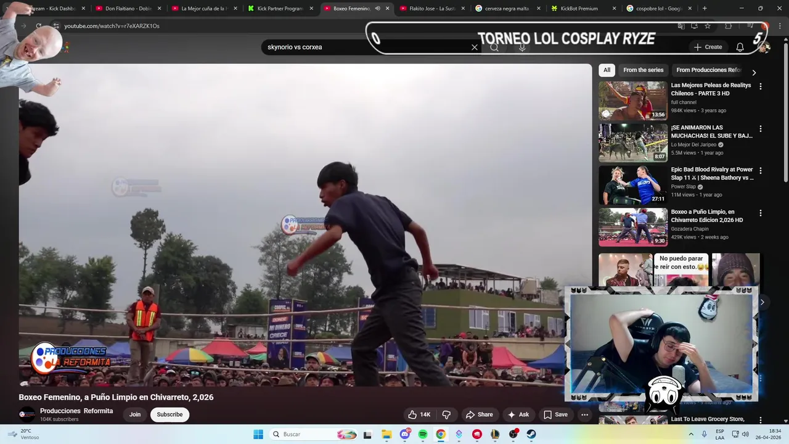The height and width of the screenshot is (444, 789).
Task: Join the Producciones Reformita channel
Action: (135, 414)
